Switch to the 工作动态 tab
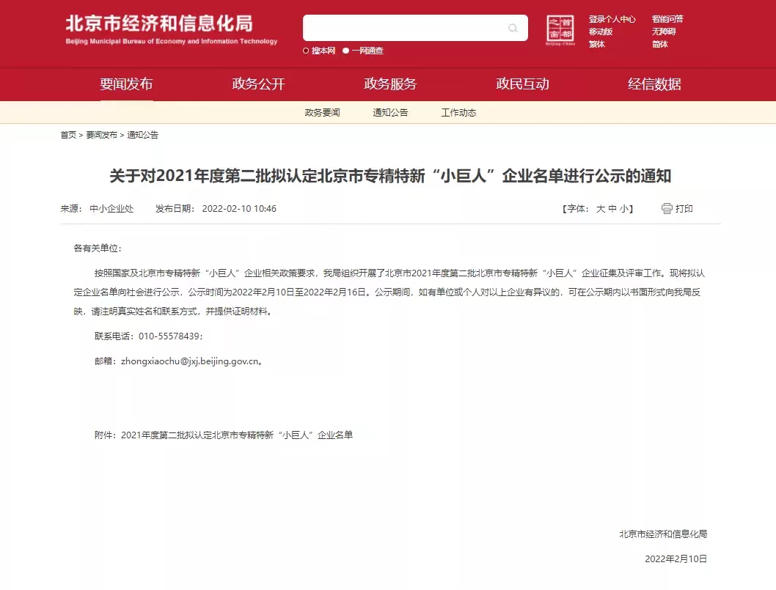 pyautogui.click(x=458, y=112)
